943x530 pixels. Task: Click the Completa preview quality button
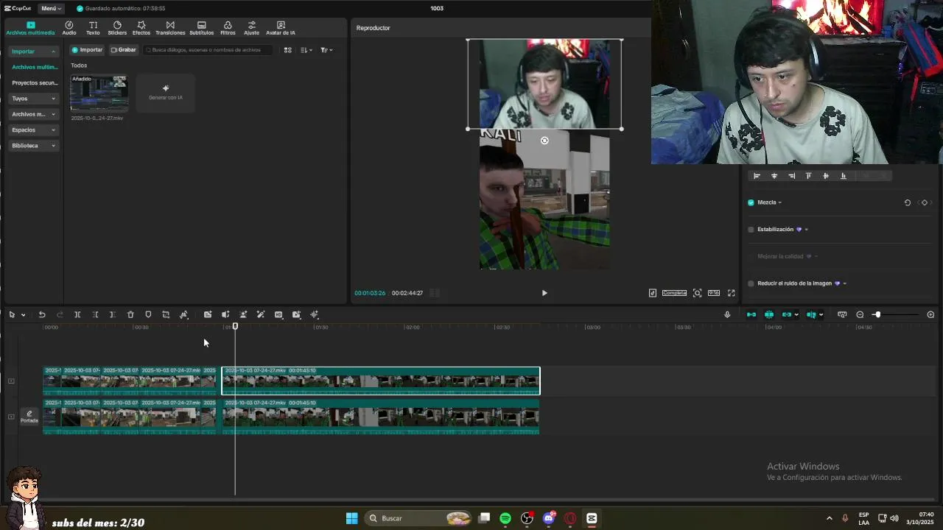pyautogui.click(x=674, y=293)
